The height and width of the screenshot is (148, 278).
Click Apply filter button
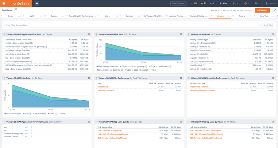pos(268,25)
